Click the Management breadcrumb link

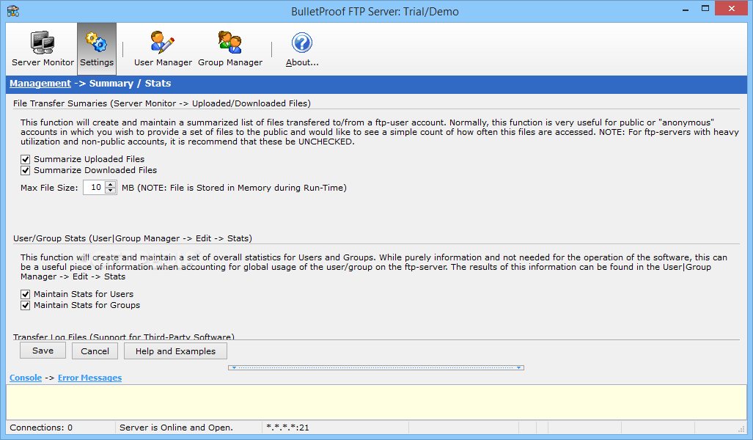coord(40,84)
